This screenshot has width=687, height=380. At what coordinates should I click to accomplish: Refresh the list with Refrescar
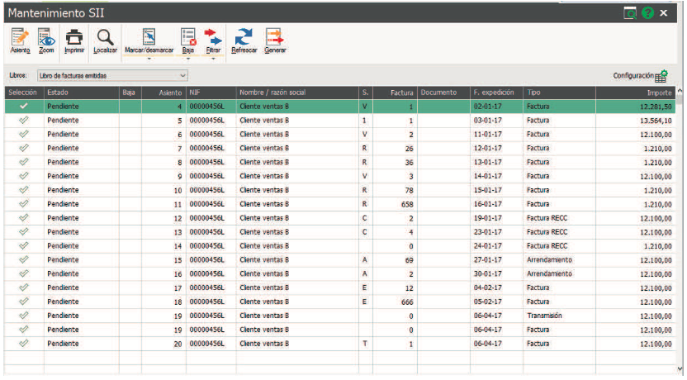[x=244, y=41]
